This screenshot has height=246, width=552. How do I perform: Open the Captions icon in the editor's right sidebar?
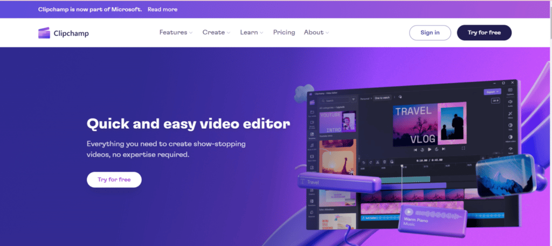coord(510,92)
